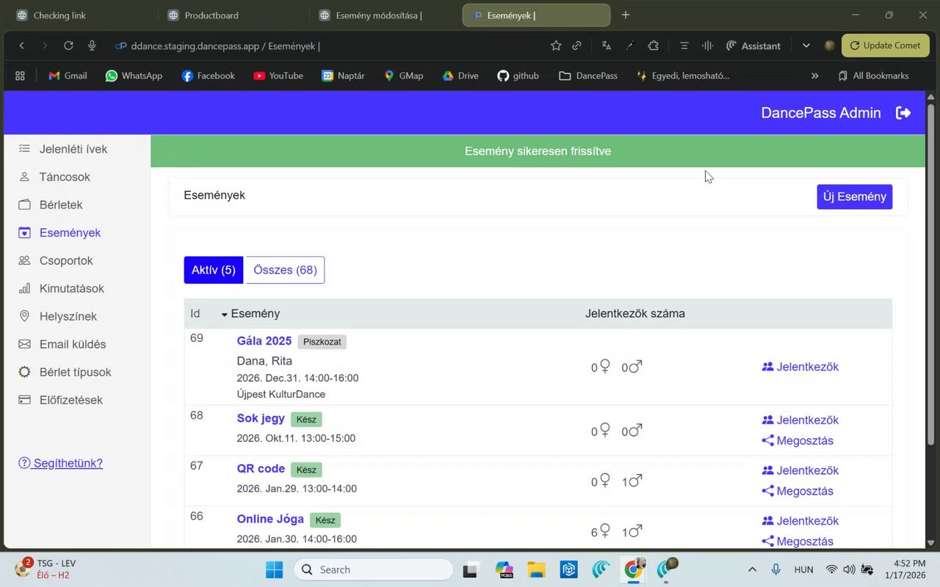Open the Assistant panel

click(753, 45)
